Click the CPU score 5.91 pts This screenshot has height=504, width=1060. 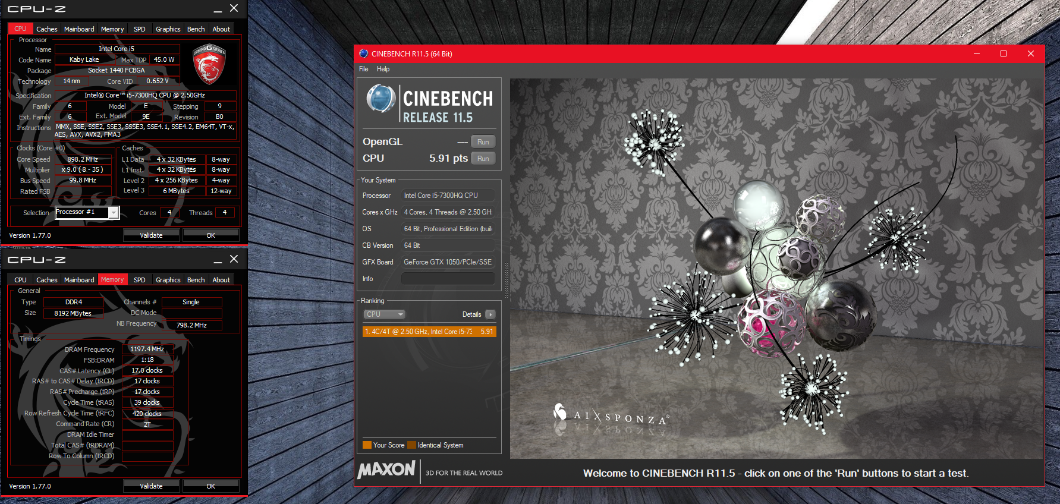(448, 159)
